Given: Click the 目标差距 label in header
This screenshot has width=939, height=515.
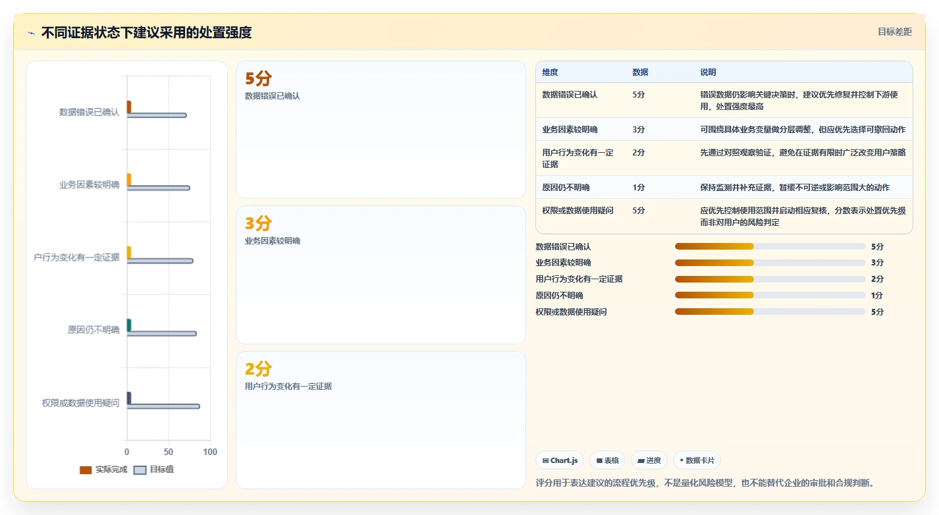Looking at the screenshot, I should click(895, 32).
